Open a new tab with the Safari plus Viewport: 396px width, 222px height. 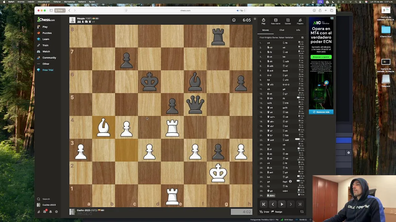(326, 10)
